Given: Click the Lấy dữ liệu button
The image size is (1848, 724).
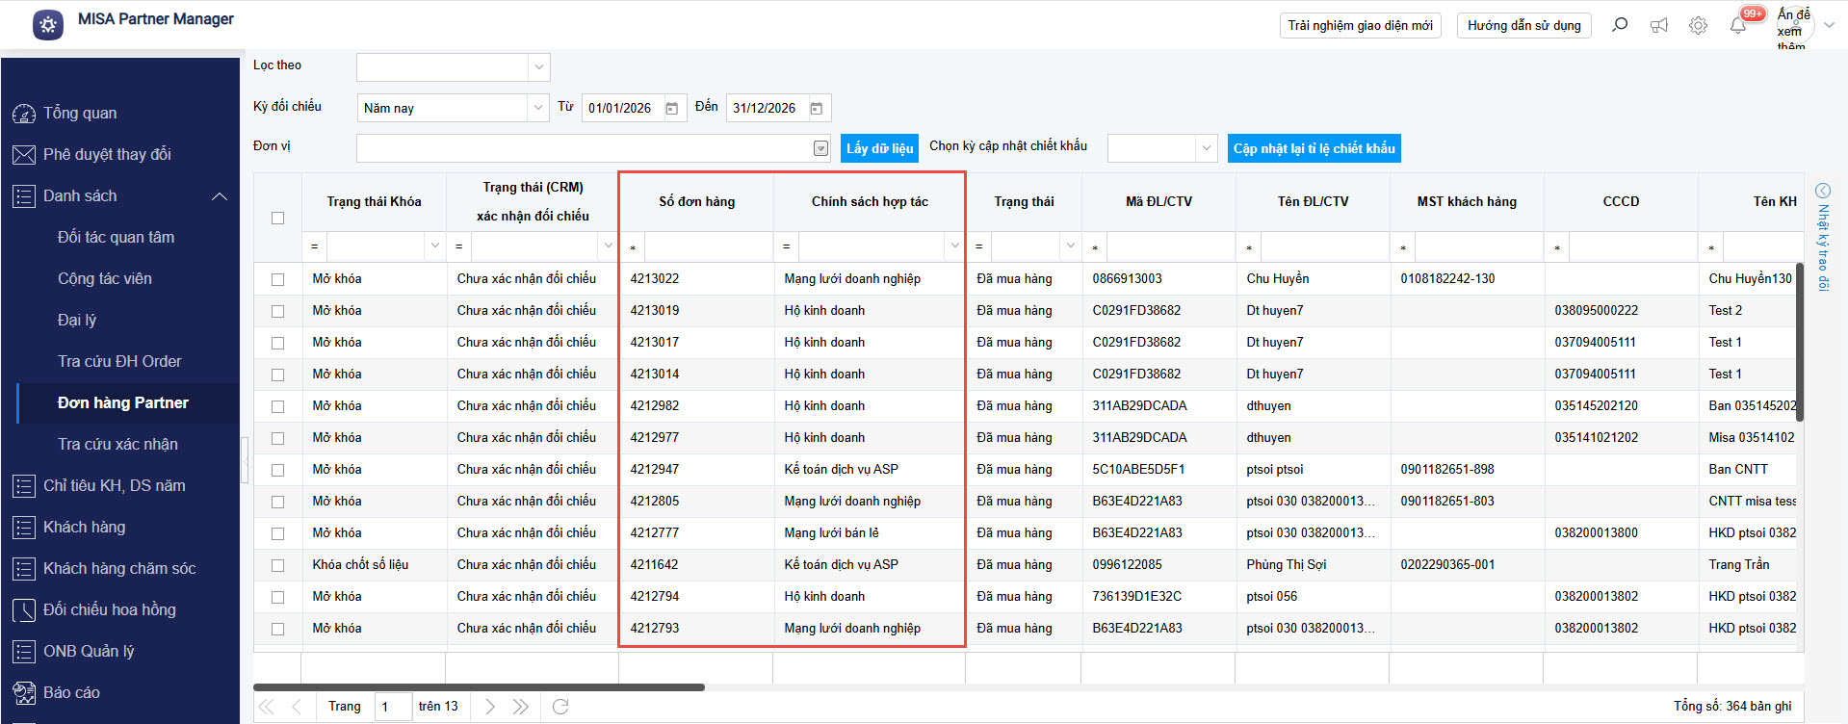Looking at the screenshot, I should pos(879,148).
